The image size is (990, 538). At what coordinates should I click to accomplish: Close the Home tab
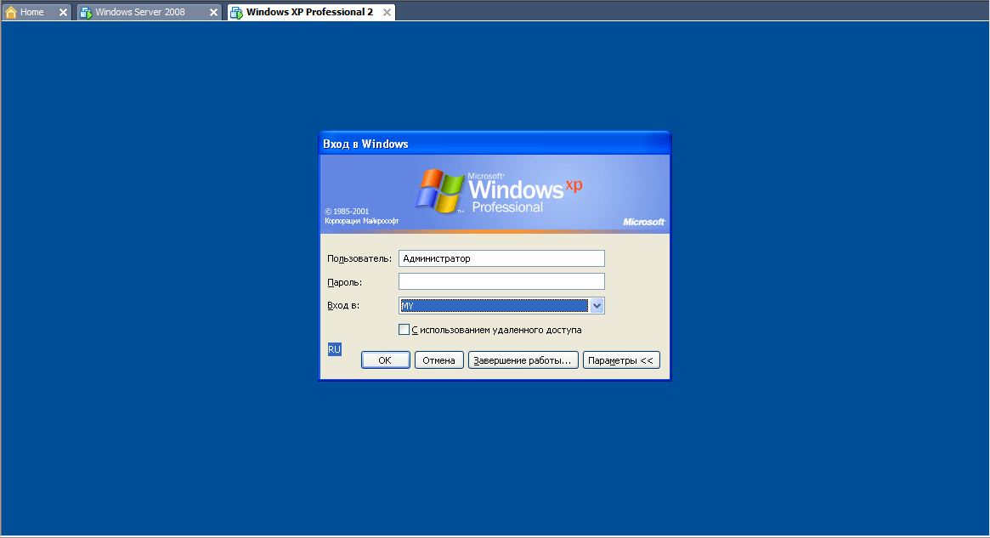[63, 12]
